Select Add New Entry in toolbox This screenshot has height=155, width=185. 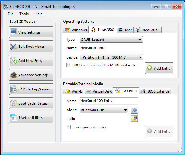point(31,61)
